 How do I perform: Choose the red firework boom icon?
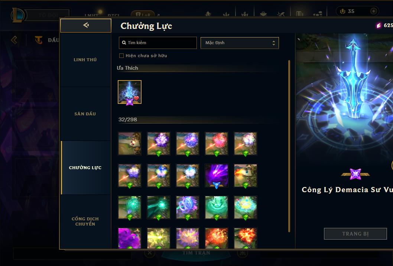click(216, 144)
